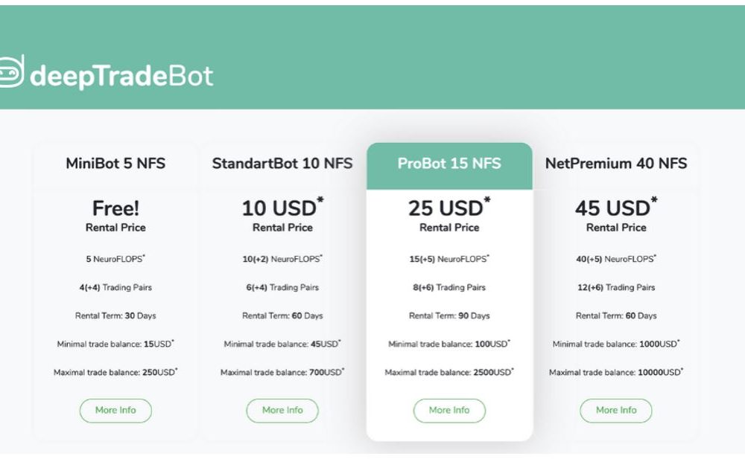Click the deepTradeBot robot logo icon
This screenshot has width=745, height=459.
pyautogui.click(x=11, y=71)
